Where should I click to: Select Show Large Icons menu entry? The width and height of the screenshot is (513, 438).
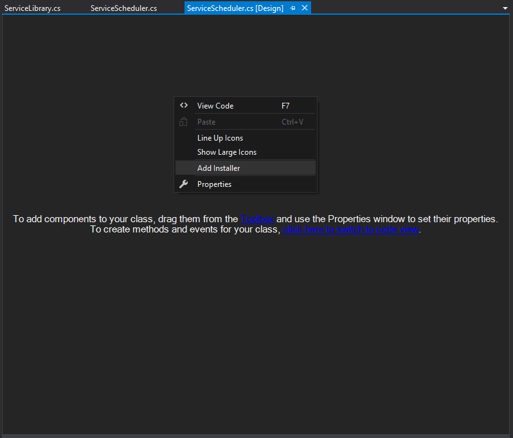[x=246, y=152]
